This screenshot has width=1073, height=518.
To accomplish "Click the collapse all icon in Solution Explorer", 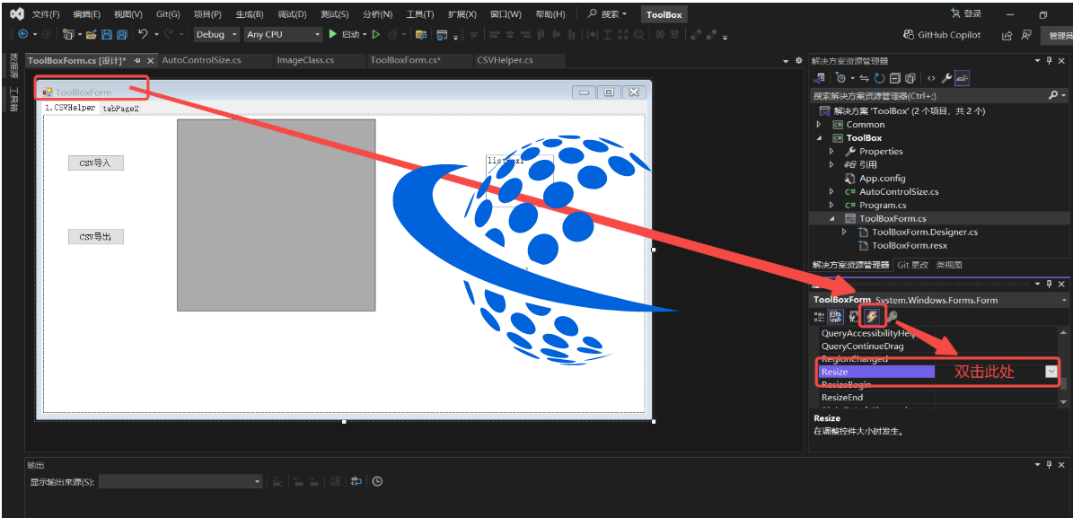I will coord(895,79).
